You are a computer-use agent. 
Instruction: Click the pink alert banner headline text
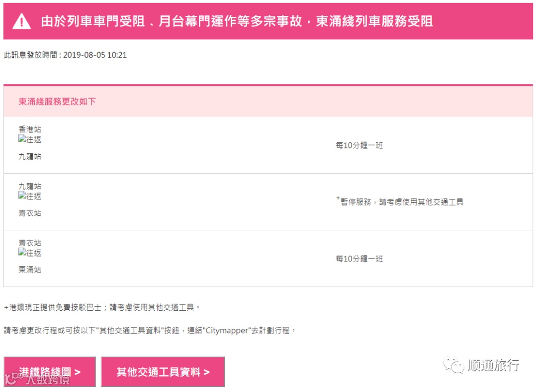(x=237, y=21)
